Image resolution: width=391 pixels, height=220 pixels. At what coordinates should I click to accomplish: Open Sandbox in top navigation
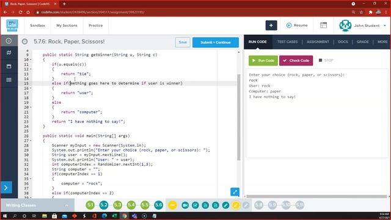click(38, 26)
